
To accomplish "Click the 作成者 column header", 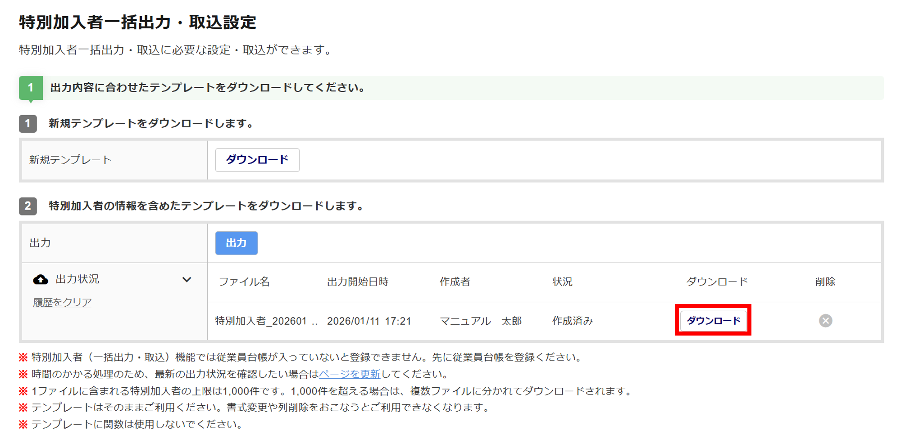I will 455,282.
